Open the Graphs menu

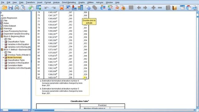[81, 2]
